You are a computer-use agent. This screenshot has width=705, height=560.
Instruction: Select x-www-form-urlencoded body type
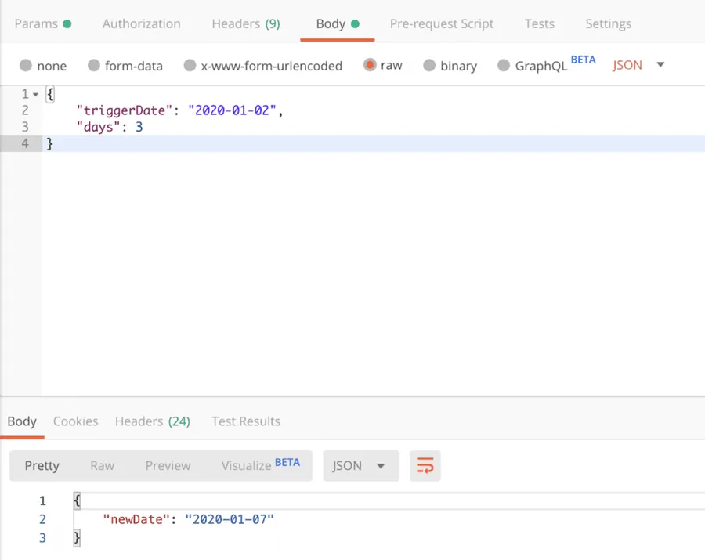pyautogui.click(x=190, y=66)
